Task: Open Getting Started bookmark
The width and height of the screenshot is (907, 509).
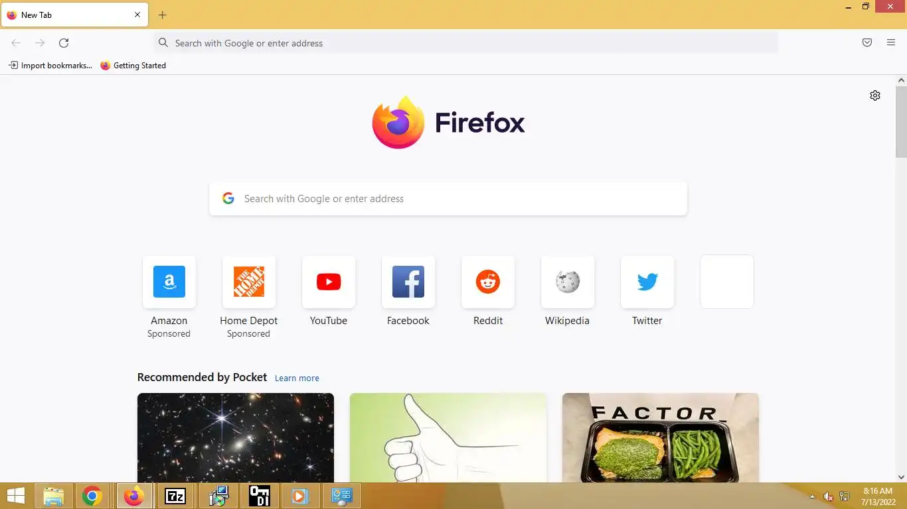Action: coord(133,66)
